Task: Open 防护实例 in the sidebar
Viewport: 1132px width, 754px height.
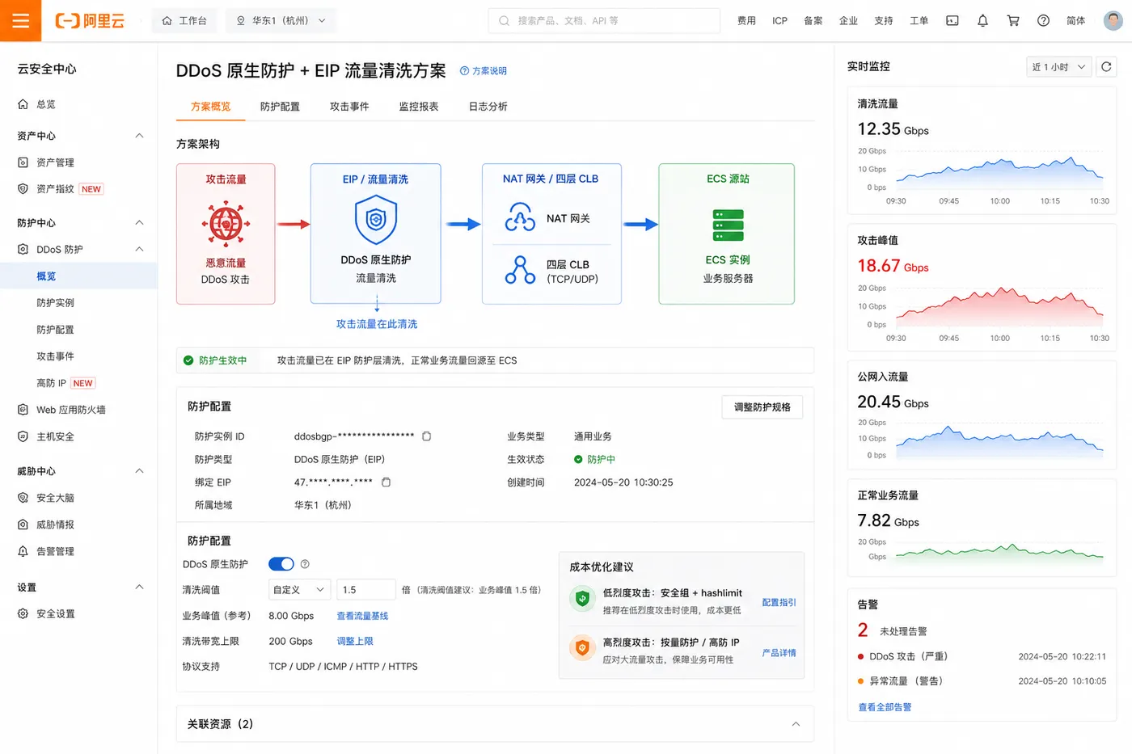Action: [x=55, y=303]
